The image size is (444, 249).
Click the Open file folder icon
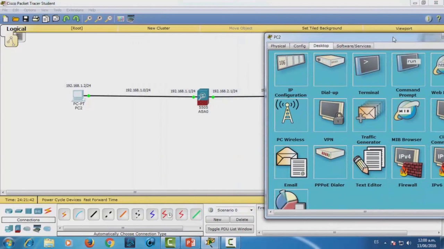pyautogui.click(x=16, y=19)
